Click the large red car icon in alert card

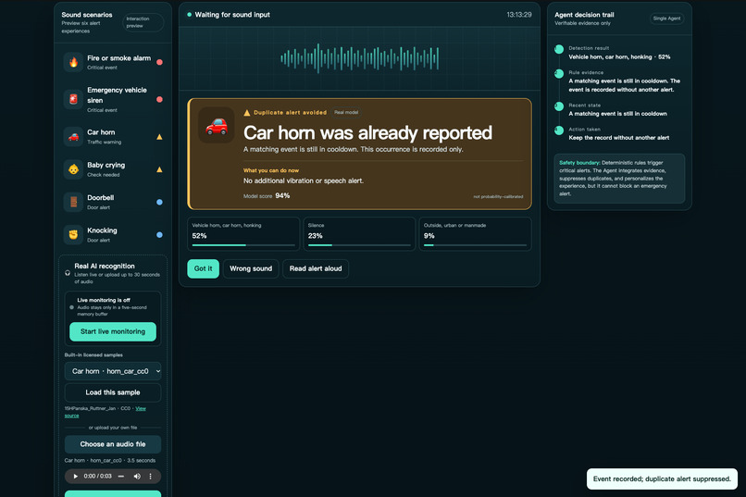point(217,126)
